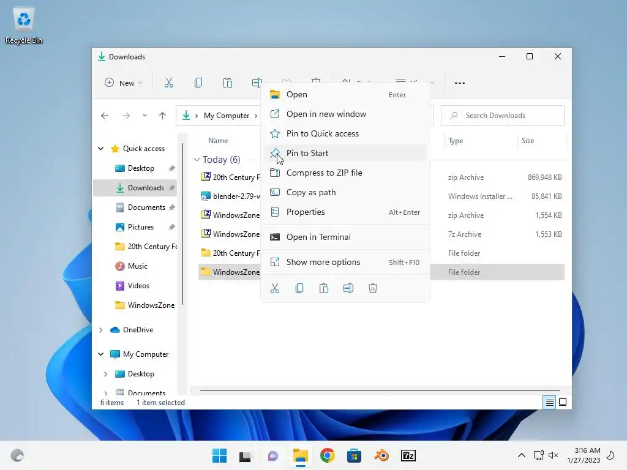Select the WindowsZone File folder row
Image resolution: width=627 pixels, height=470 pixels.
click(x=381, y=272)
